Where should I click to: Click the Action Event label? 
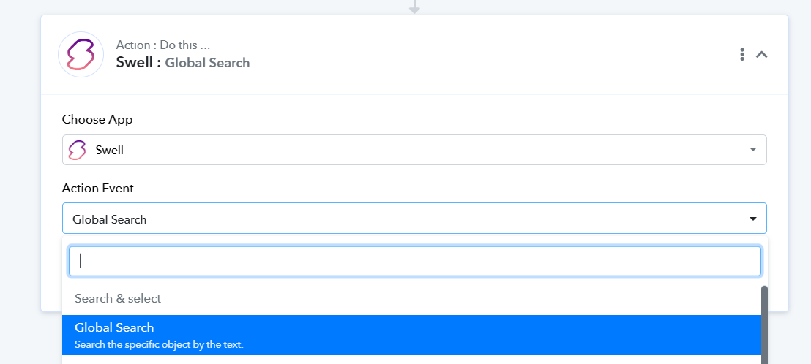[x=98, y=189]
